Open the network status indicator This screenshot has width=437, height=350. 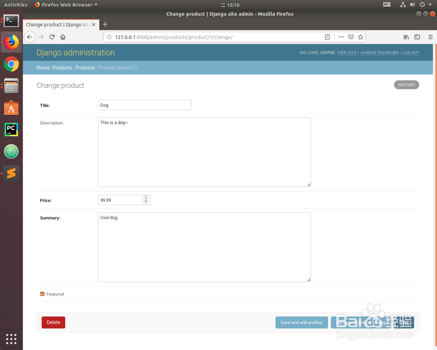(403, 4)
